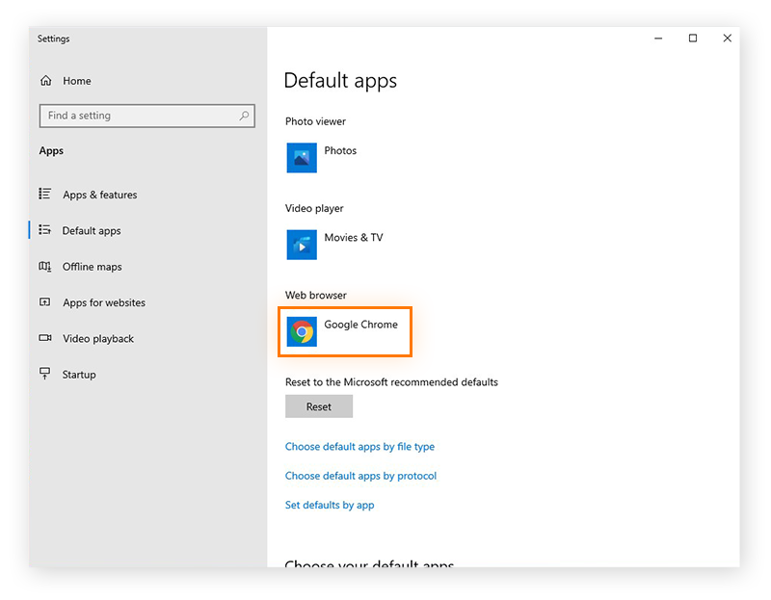Click the Startup icon in the sidebar

coord(44,374)
